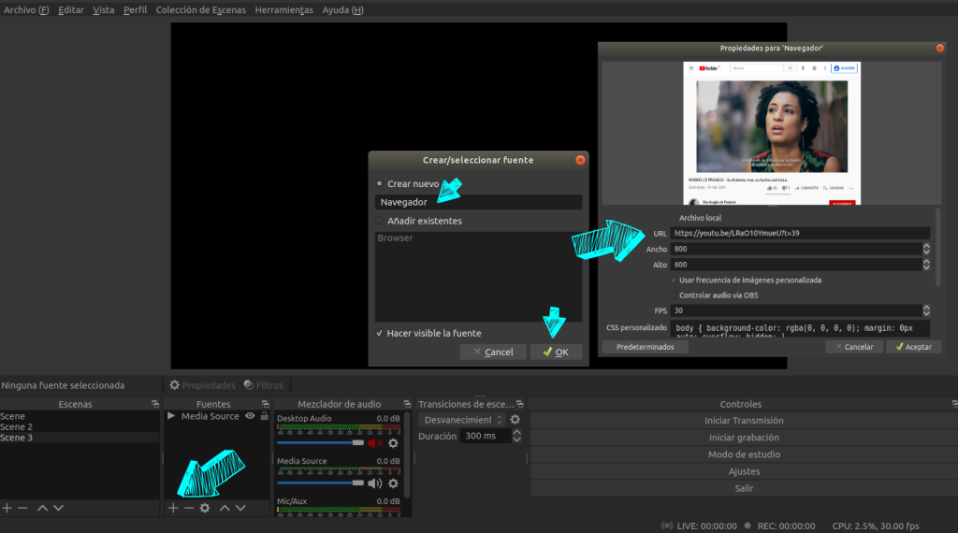Image resolution: width=958 pixels, height=533 pixels.
Task: Open the Desvanecimiento transition dropdown
Action: pyautogui.click(x=462, y=420)
